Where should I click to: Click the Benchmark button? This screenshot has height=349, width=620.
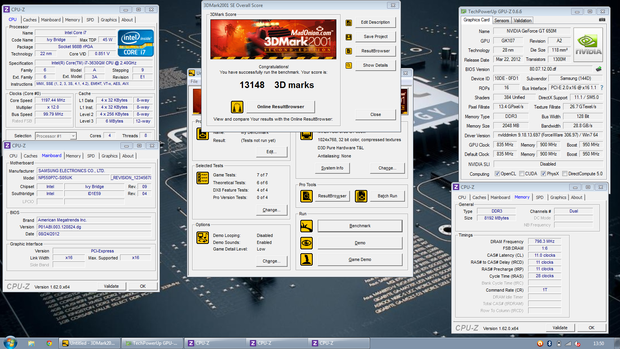tap(360, 226)
